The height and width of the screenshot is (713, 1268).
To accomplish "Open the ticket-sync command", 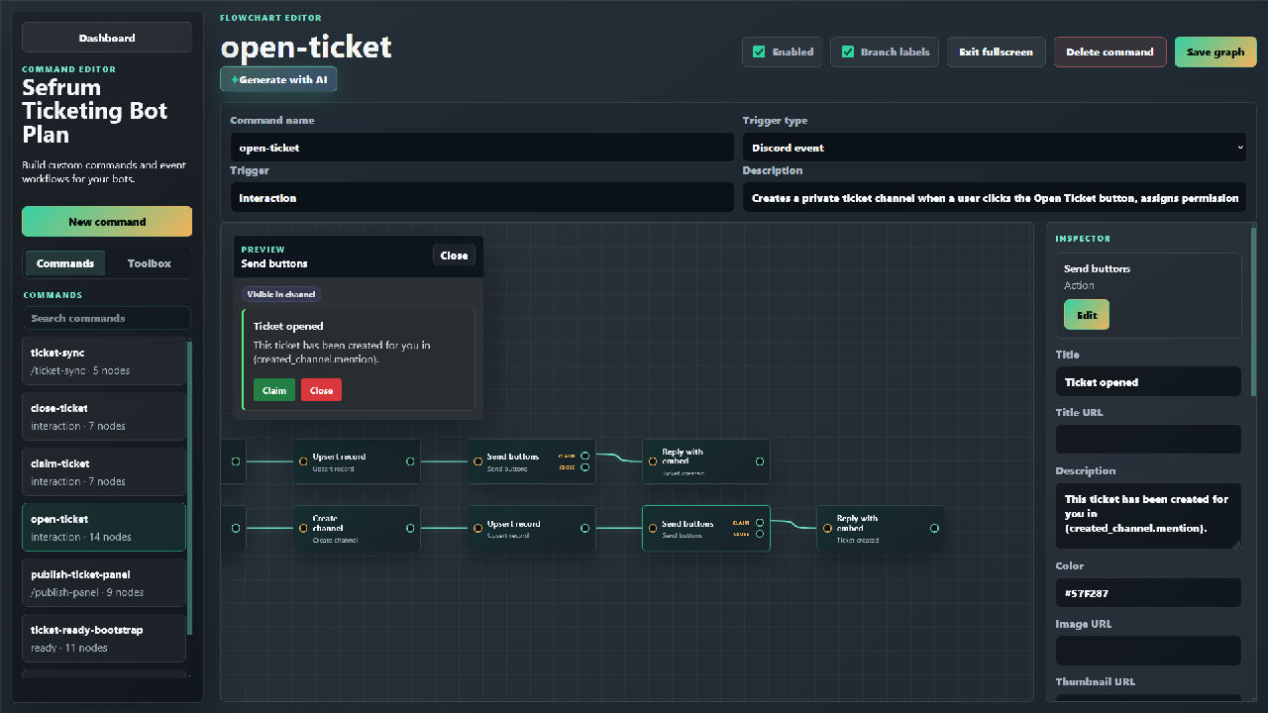I will coord(104,360).
